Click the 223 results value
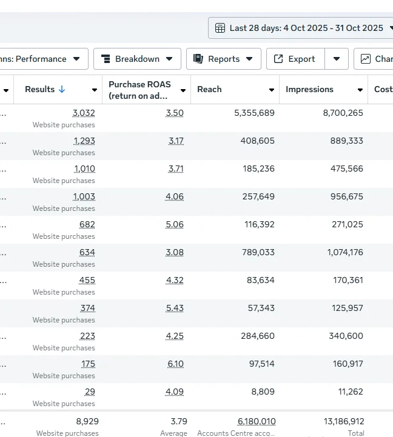This screenshot has height=437, width=393. (87, 336)
